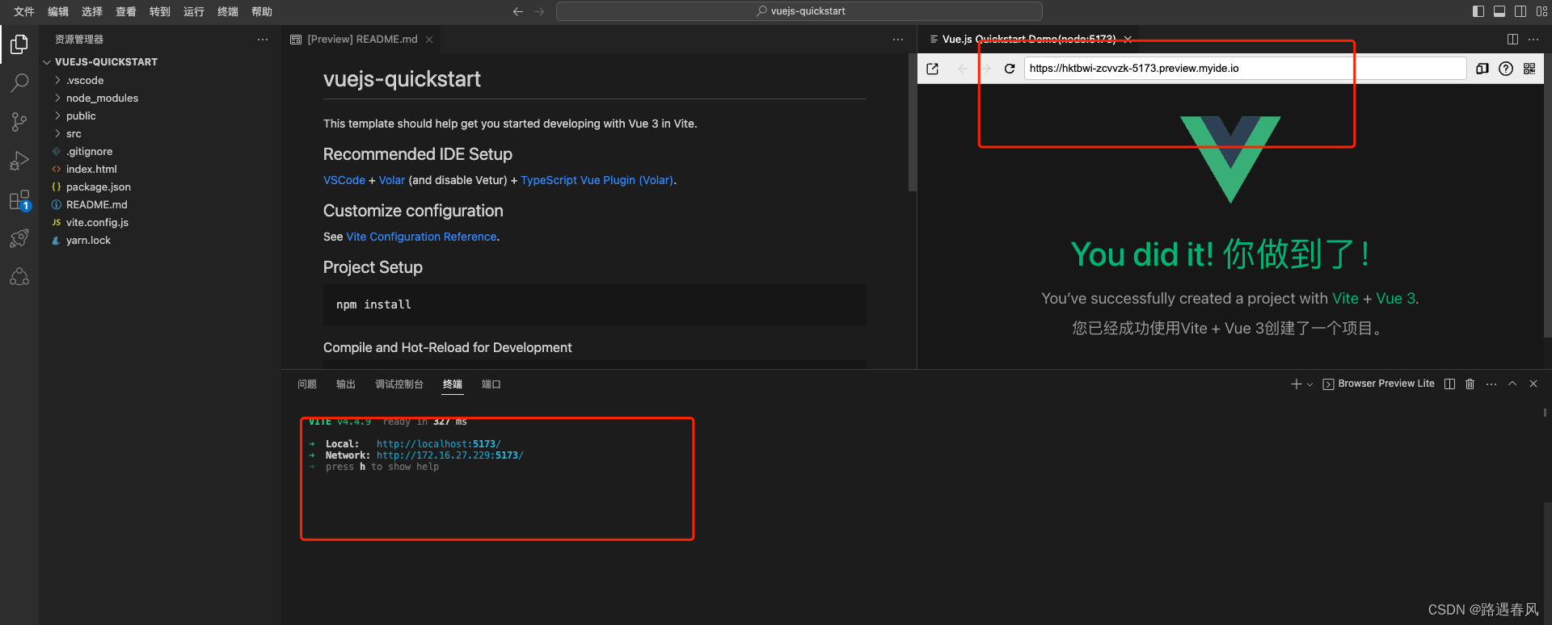
Task: Switch to the 输出 panel tab
Action: [346, 384]
